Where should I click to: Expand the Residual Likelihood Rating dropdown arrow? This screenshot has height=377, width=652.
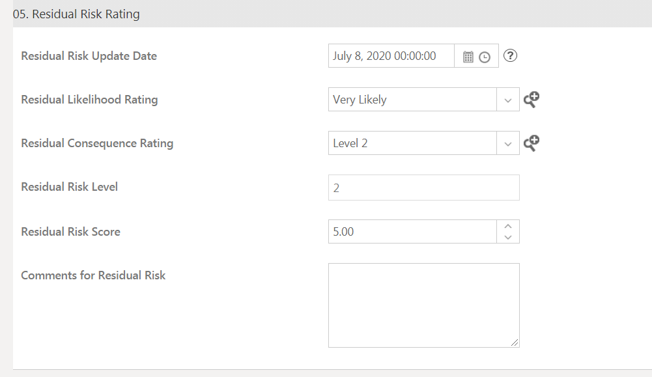[x=508, y=100]
